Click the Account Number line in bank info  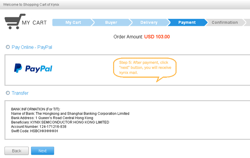(39, 127)
